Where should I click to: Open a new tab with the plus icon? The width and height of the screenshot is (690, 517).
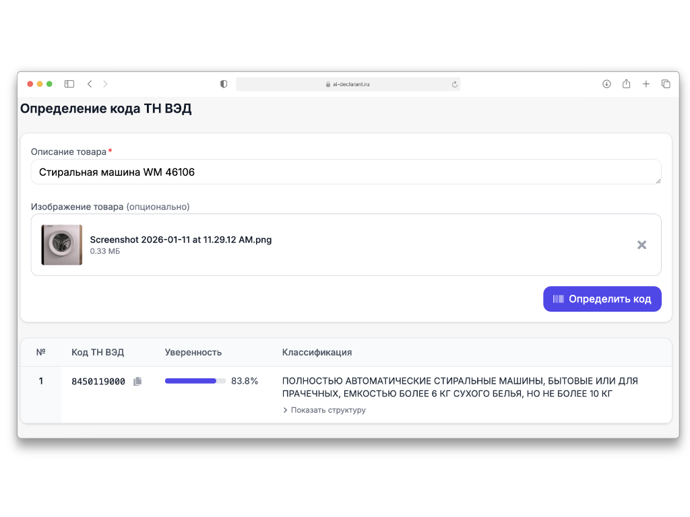pyautogui.click(x=646, y=84)
